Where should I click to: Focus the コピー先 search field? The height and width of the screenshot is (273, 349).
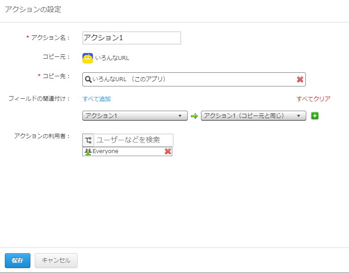[194, 79]
